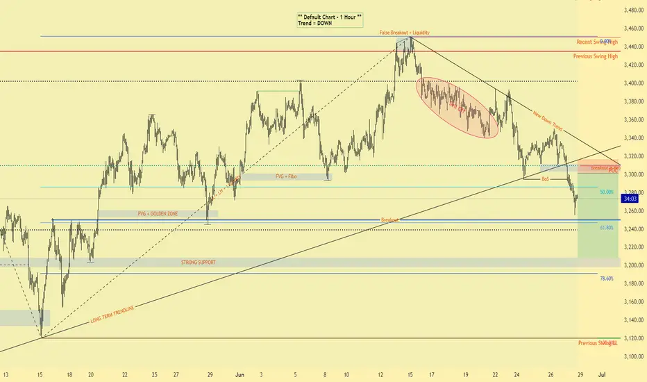Select the 'False Breakout + Liquidity' label
The image size is (647, 382).
click(x=404, y=33)
